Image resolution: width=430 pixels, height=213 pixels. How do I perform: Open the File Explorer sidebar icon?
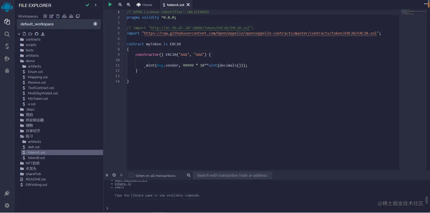pos(7,22)
